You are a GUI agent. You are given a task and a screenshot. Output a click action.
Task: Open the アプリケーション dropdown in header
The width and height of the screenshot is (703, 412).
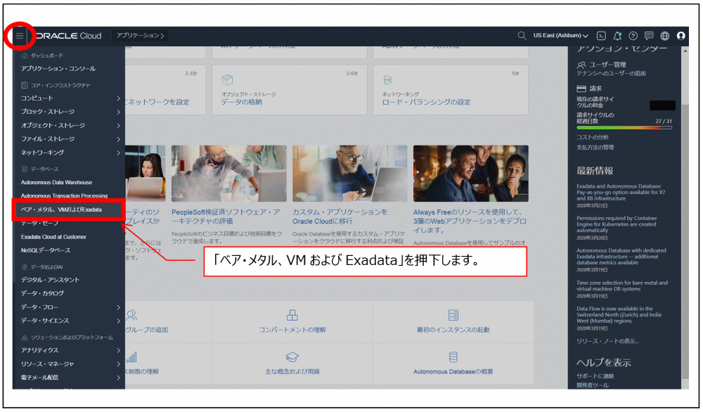click(140, 35)
